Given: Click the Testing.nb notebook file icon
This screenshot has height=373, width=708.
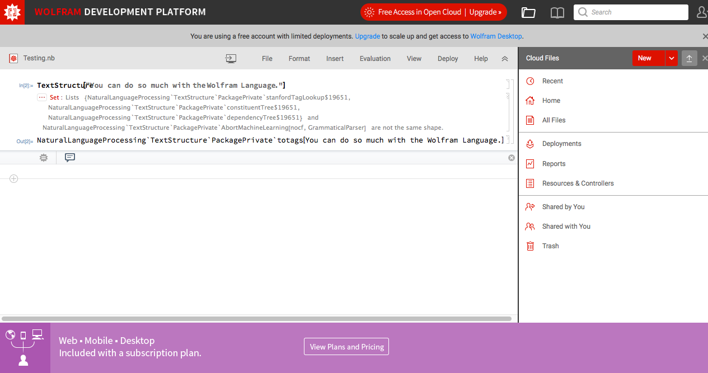Looking at the screenshot, I should [x=13, y=58].
